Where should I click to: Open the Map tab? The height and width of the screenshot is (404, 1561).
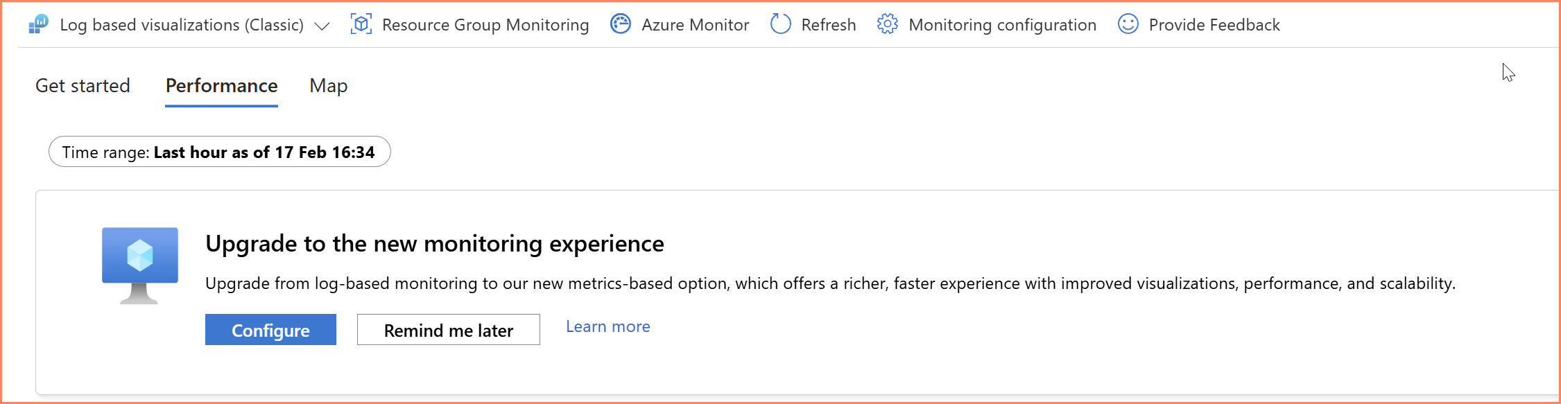(x=328, y=86)
